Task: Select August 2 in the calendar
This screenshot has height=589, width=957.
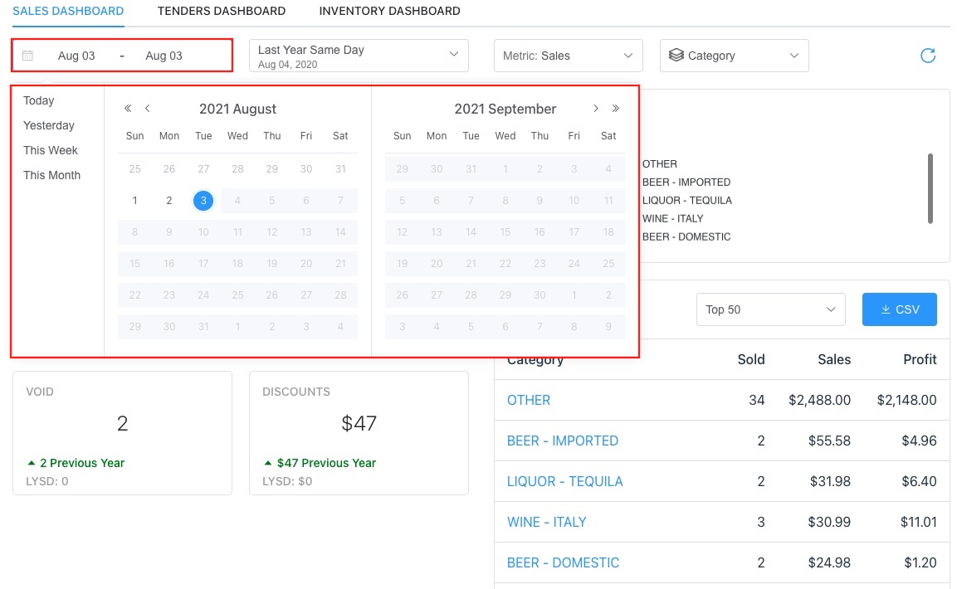Action: pos(169,201)
